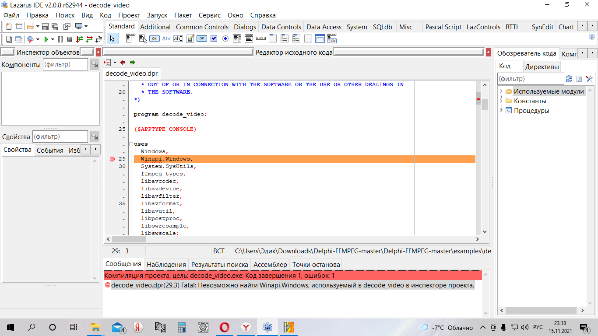The image size is (598, 336).
Task: Open the Запуск menu
Action: point(157,15)
